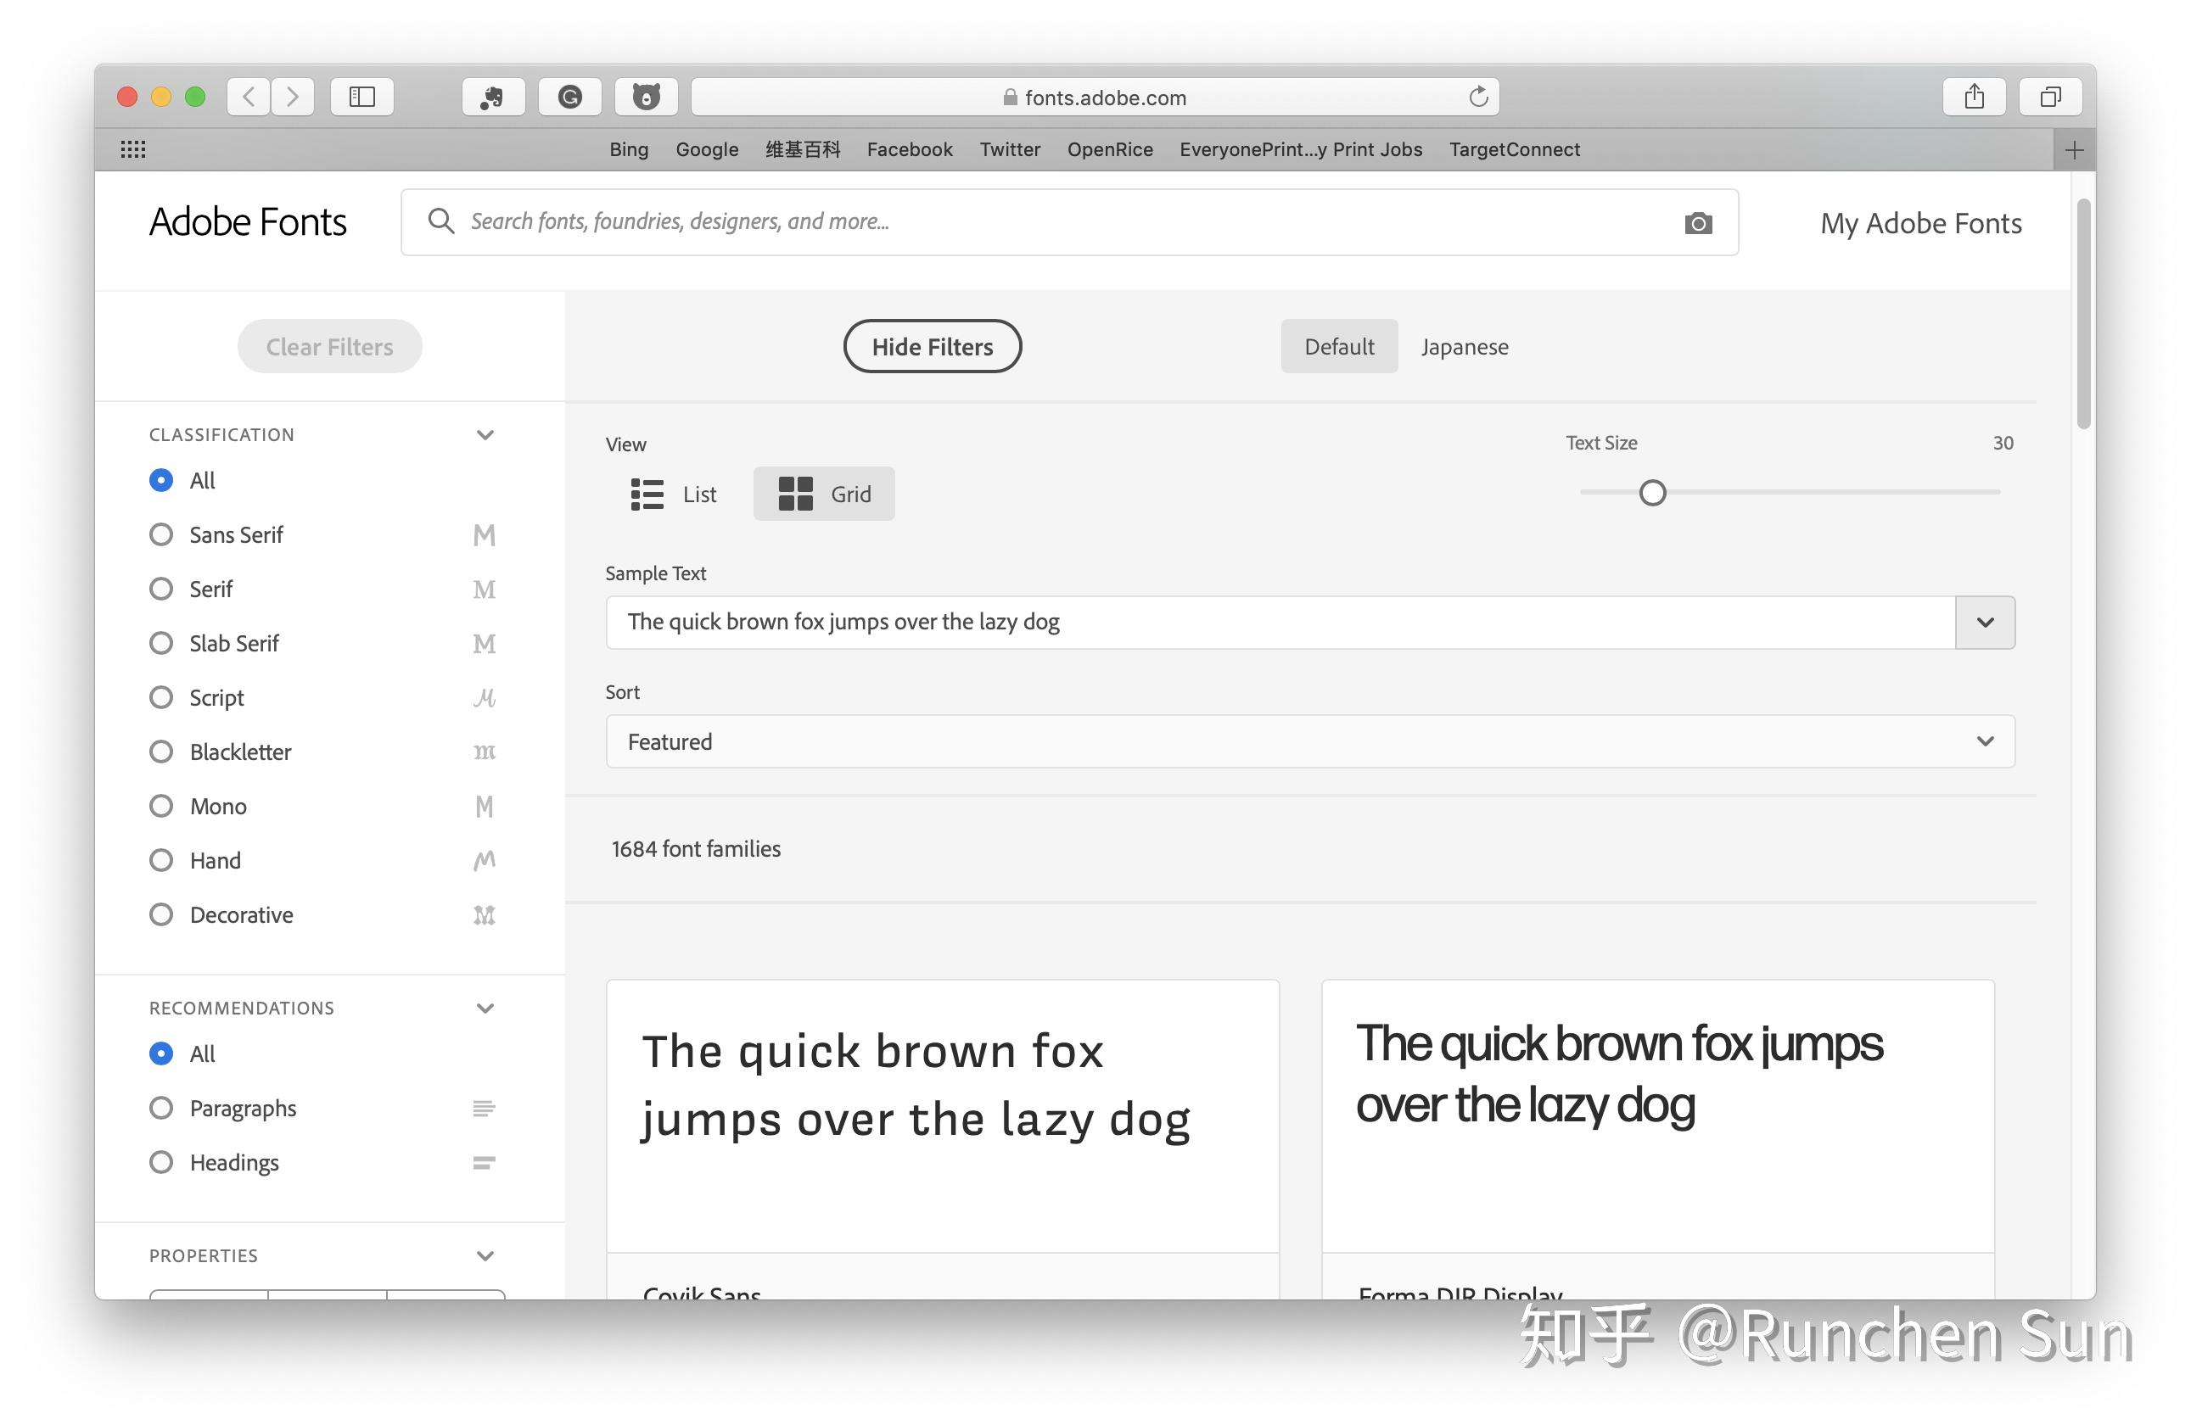Screen dimensions: 2191x1425
Task: Click the Evernote extension icon
Action: tap(492, 97)
